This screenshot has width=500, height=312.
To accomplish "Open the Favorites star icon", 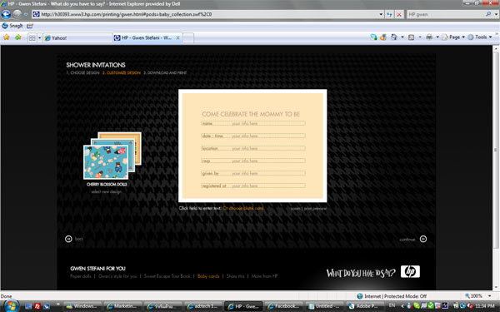I will (x=6, y=37).
